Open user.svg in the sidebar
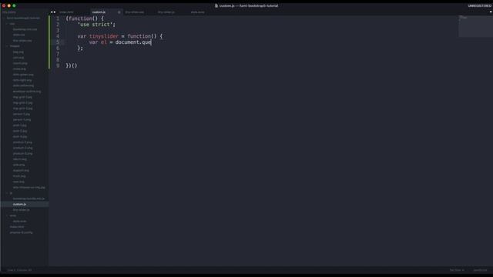The image size is (493, 277). [18, 182]
